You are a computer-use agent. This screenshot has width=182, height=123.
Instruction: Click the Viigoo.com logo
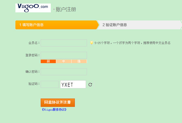pos(33,8)
